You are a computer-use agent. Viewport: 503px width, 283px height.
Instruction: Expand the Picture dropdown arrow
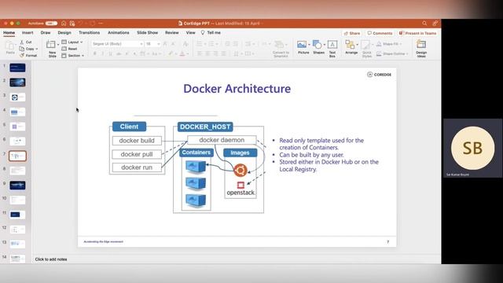click(309, 45)
